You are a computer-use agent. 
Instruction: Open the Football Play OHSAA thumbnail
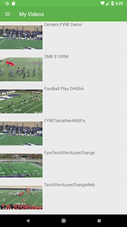point(21,101)
